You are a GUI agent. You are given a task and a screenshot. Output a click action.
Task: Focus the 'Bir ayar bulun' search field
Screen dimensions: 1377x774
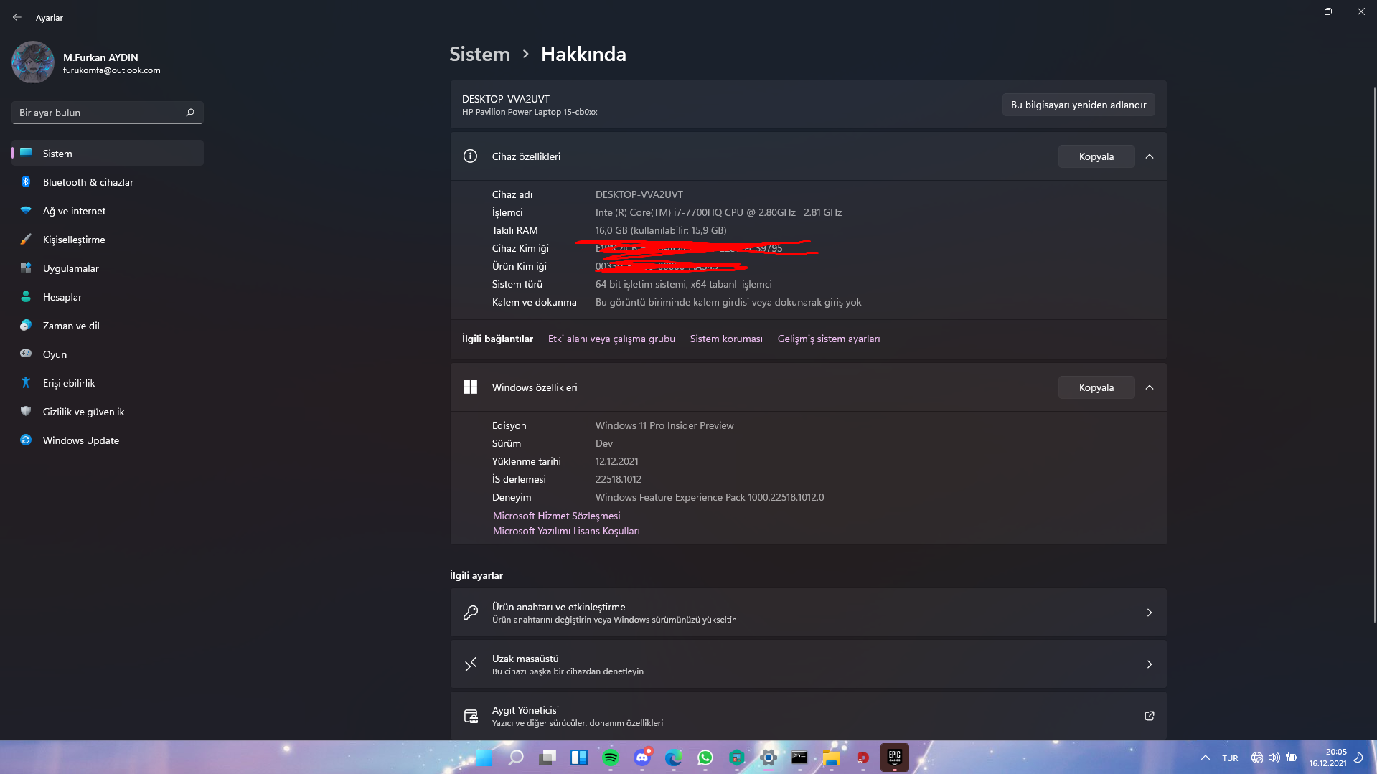pyautogui.click(x=108, y=113)
